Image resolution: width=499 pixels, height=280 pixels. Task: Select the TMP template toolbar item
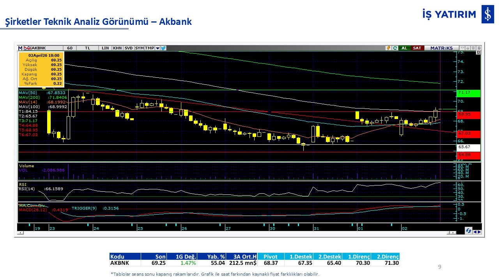tap(149, 48)
